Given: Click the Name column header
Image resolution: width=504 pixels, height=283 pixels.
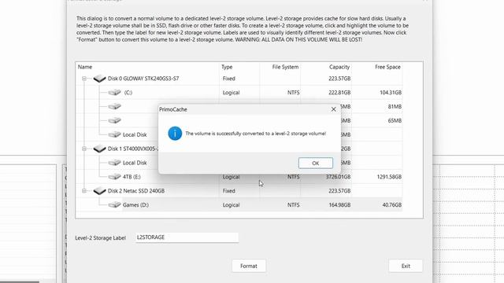Looking at the screenshot, I should click(85, 67).
